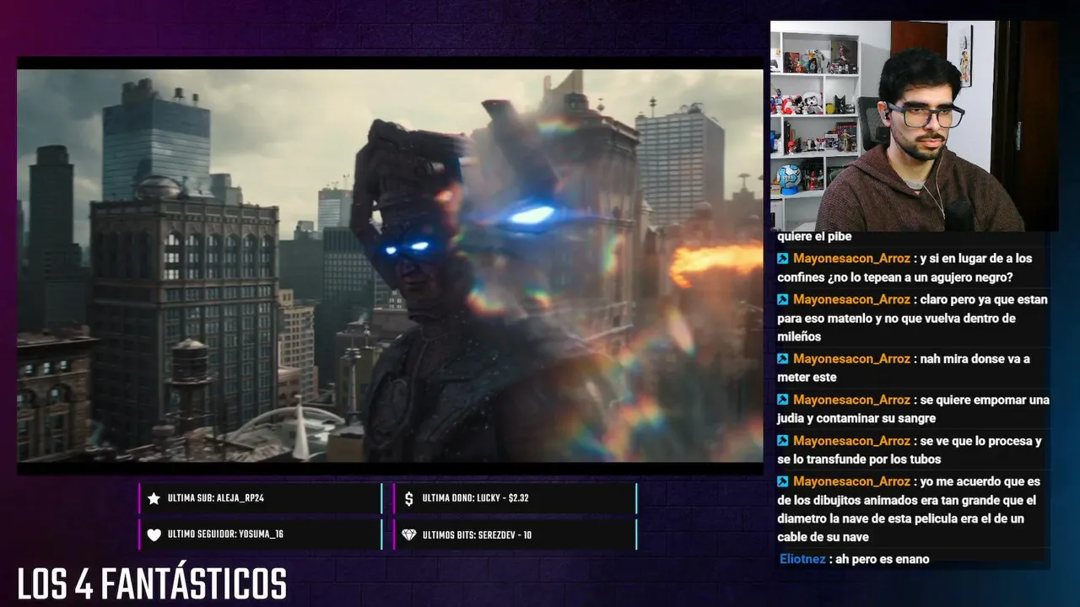
Task: Click the heart icon beside Ultimo Seguidor
Action: tap(154, 534)
